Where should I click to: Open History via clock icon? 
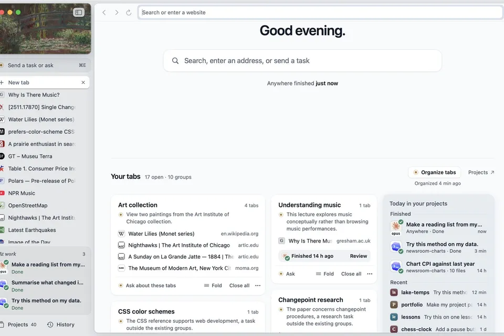50,325
